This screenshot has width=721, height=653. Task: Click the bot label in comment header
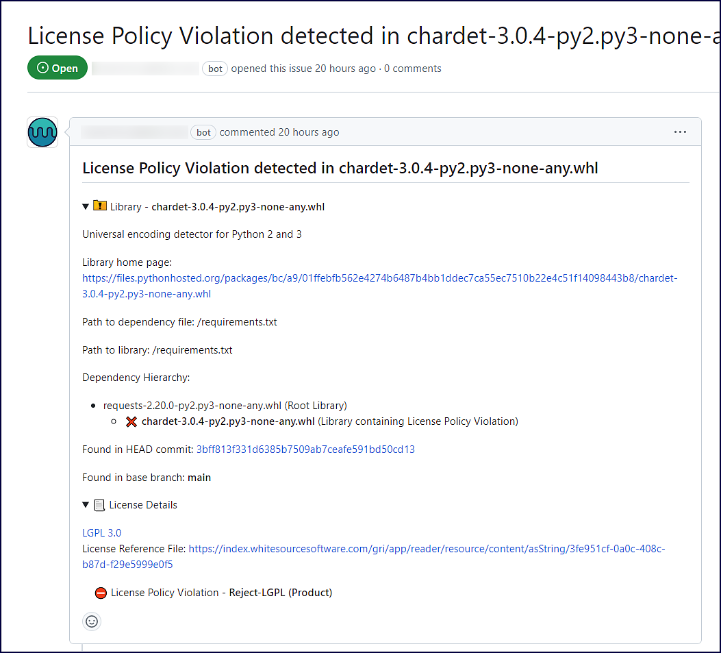click(203, 132)
